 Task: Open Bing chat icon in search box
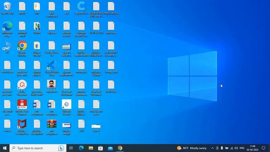coord(61,148)
